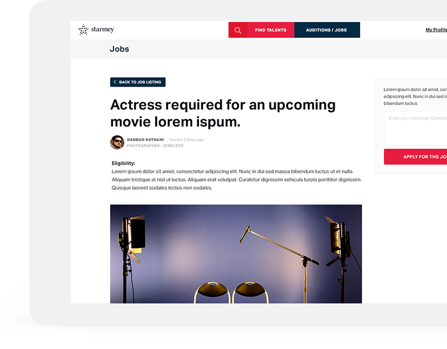The width and height of the screenshot is (447, 349).
Task: Click the 'Eligibility:' label
Action: pyautogui.click(x=123, y=163)
